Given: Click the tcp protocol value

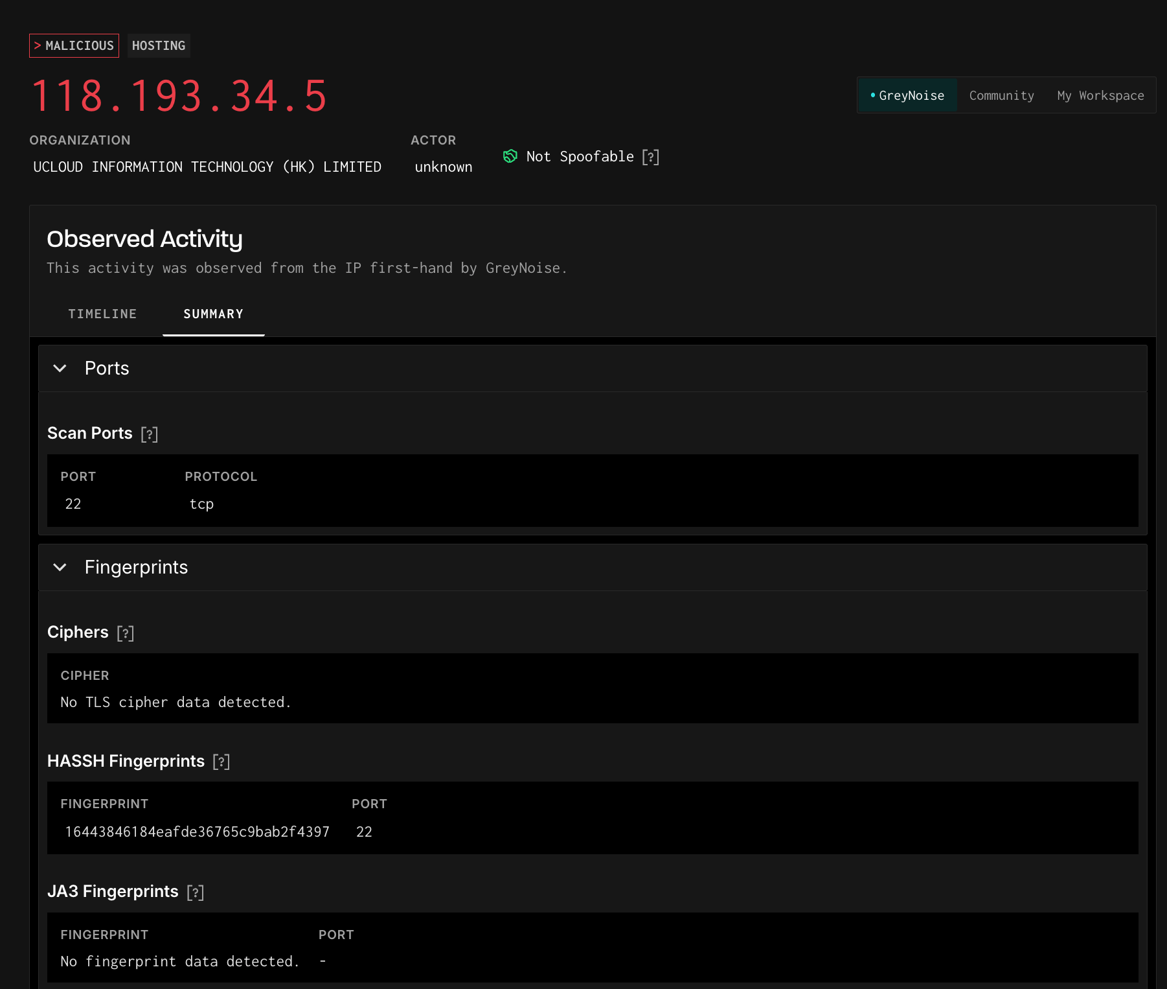Looking at the screenshot, I should pyautogui.click(x=201, y=504).
